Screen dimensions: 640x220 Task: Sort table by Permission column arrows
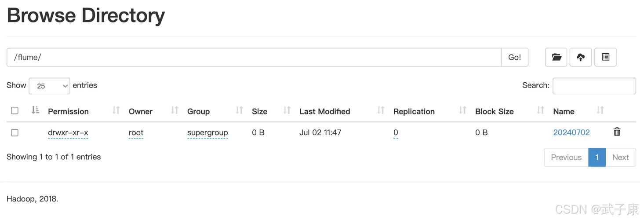(116, 110)
